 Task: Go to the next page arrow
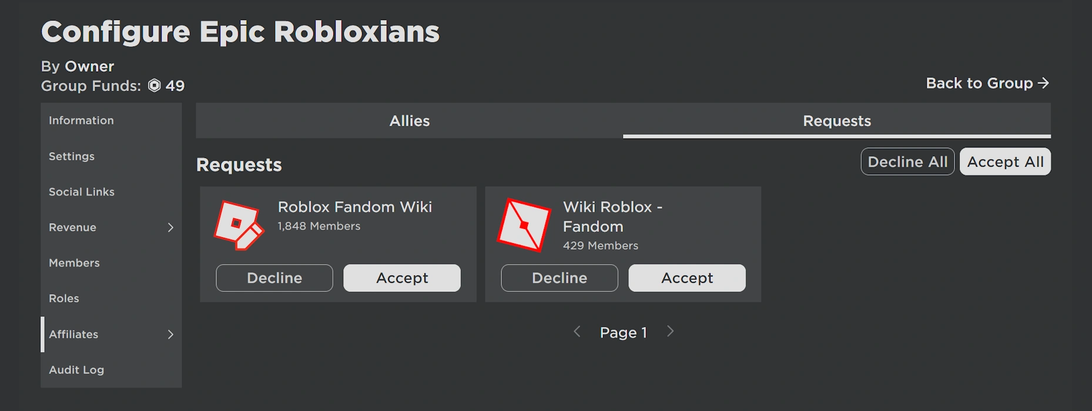point(670,332)
